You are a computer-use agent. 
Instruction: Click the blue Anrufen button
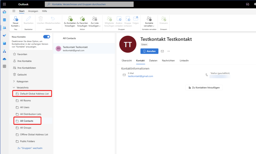[x=149, y=51]
